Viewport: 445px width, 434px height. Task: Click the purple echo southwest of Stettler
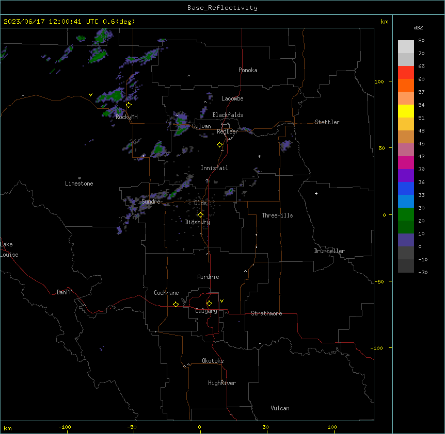(286, 145)
